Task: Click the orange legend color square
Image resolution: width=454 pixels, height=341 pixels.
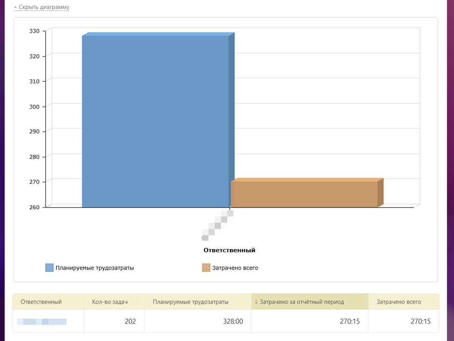Action: coord(206,268)
